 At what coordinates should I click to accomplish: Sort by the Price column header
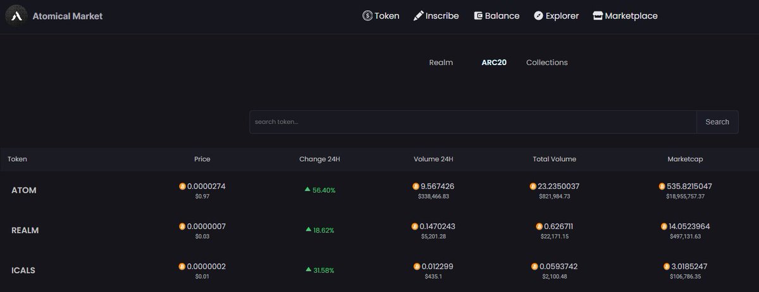click(202, 159)
